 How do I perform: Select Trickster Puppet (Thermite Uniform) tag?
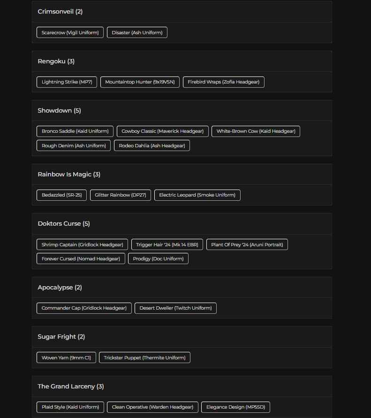click(x=144, y=357)
